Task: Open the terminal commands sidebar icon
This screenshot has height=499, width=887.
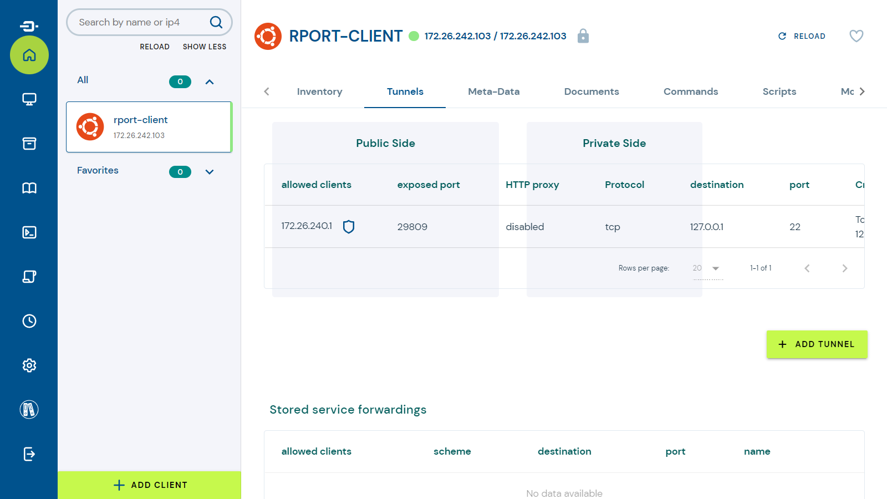Action: (29, 232)
